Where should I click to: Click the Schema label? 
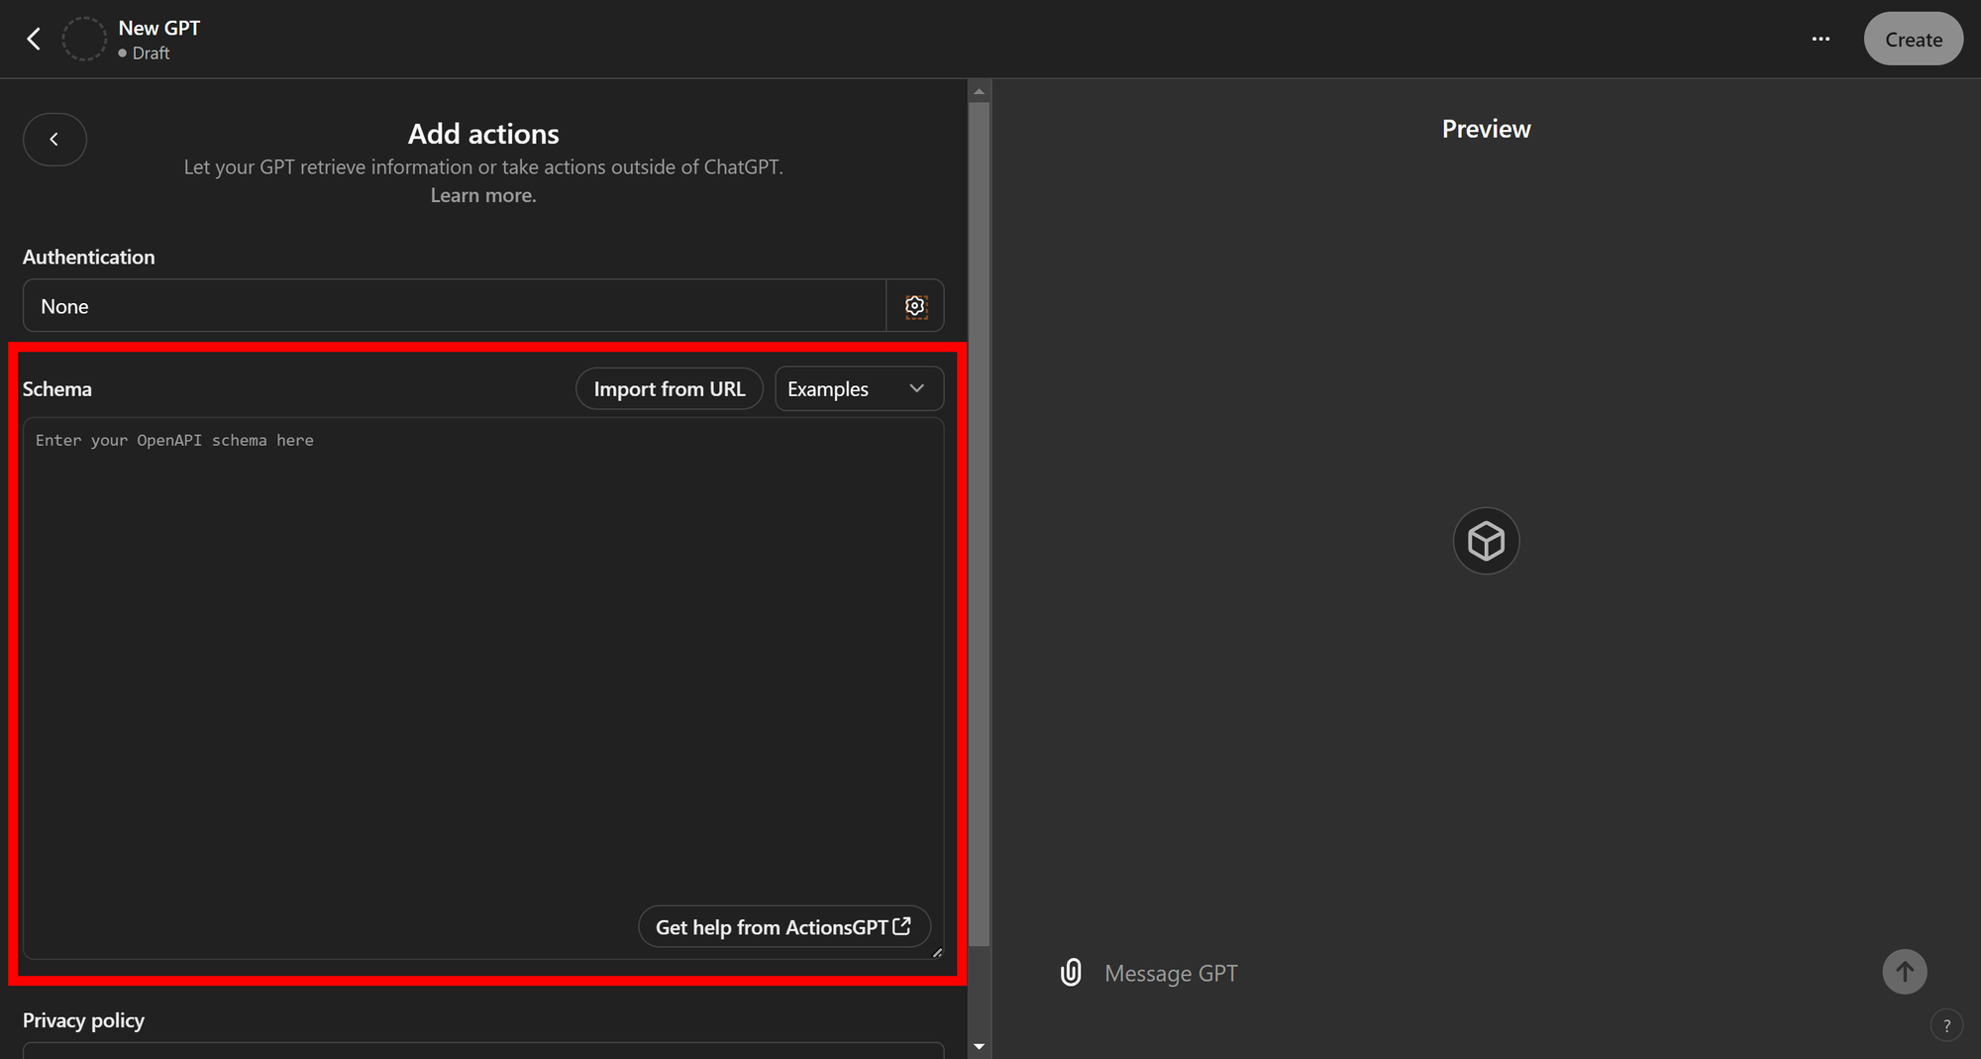(57, 389)
